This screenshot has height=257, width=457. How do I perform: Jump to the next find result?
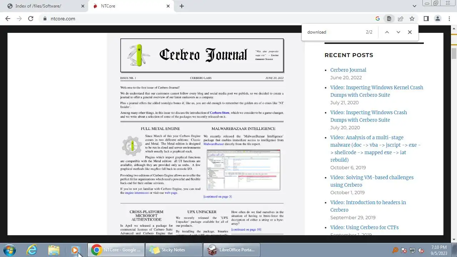coord(398,32)
